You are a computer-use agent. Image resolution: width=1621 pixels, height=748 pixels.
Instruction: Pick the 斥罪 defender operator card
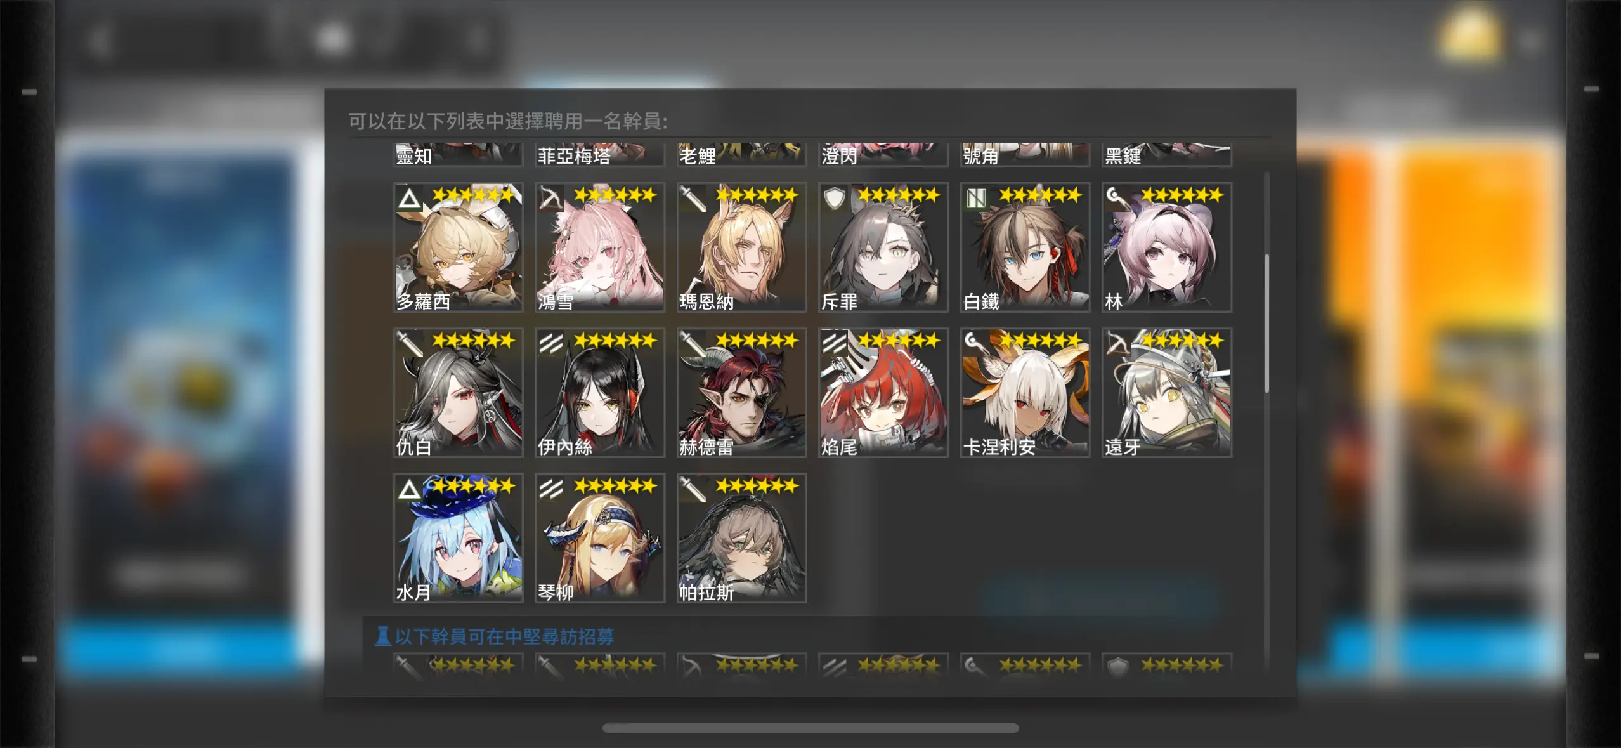pos(883,247)
